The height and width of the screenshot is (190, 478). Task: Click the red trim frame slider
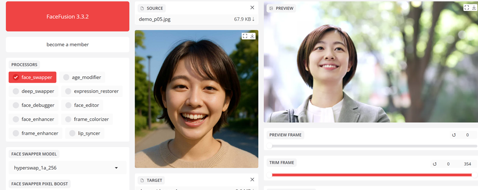click(x=372, y=175)
